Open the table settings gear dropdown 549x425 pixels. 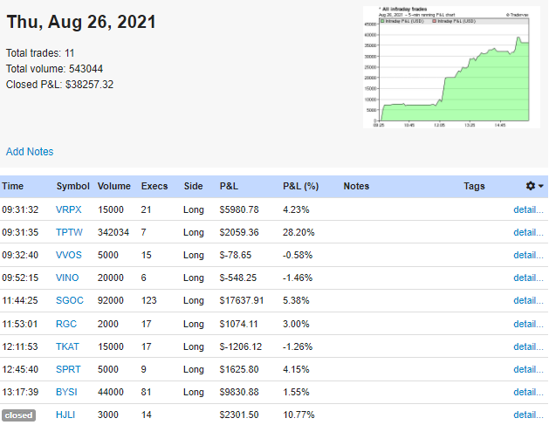534,186
